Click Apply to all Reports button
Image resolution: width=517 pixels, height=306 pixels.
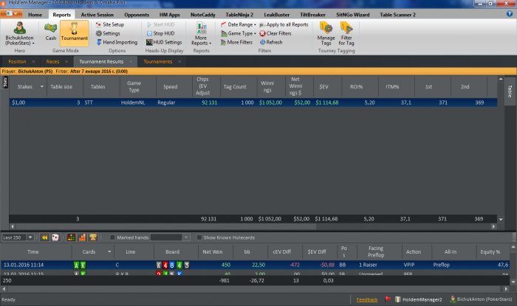coord(284,24)
